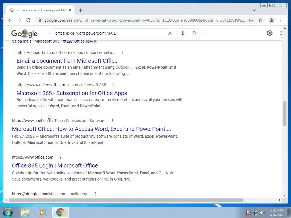View site information via the lock icon

pyautogui.click(x=40, y=20)
